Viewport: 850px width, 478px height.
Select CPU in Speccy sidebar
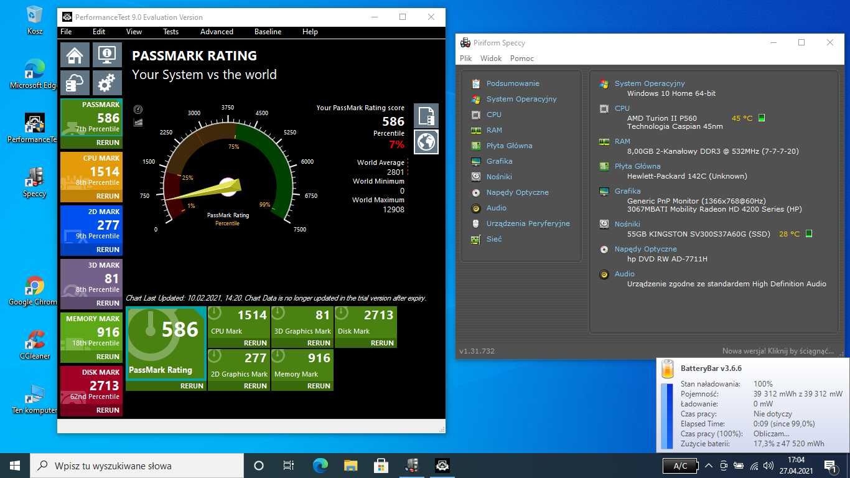tap(494, 115)
